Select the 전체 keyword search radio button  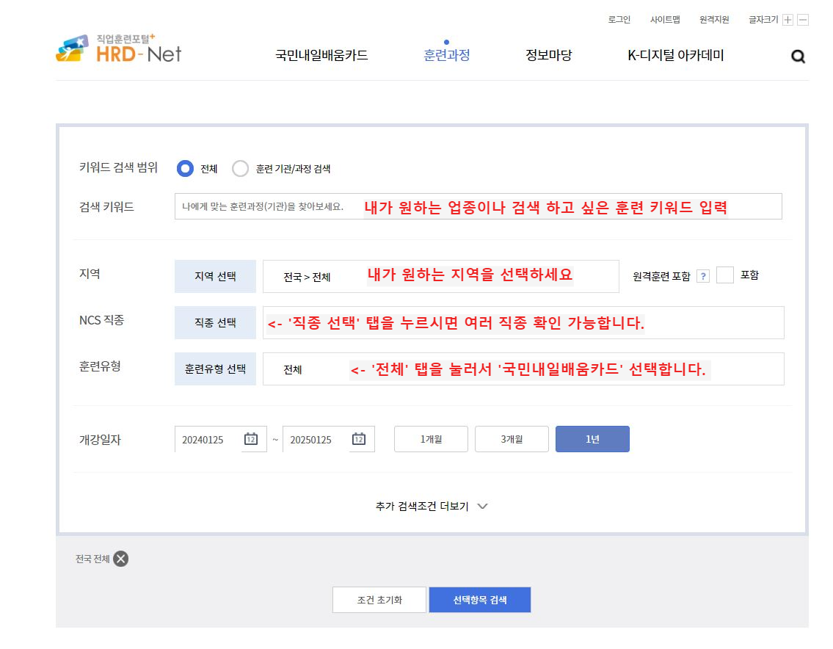click(185, 168)
